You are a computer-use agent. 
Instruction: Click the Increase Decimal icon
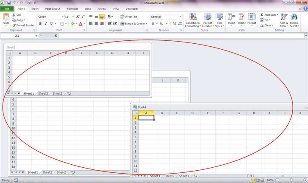[x=174, y=23]
